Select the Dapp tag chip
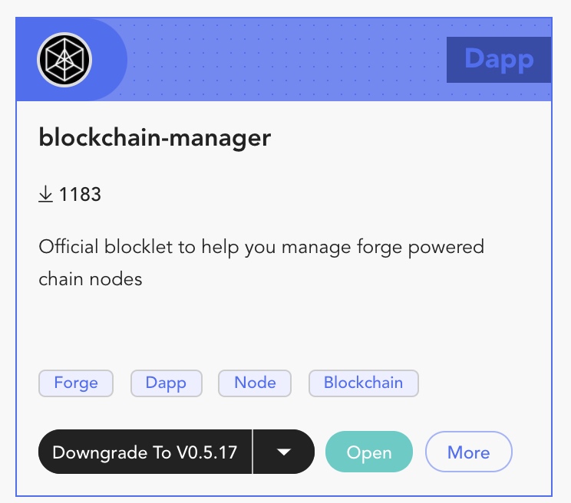Image resolution: width=571 pixels, height=503 pixels. coord(166,383)
